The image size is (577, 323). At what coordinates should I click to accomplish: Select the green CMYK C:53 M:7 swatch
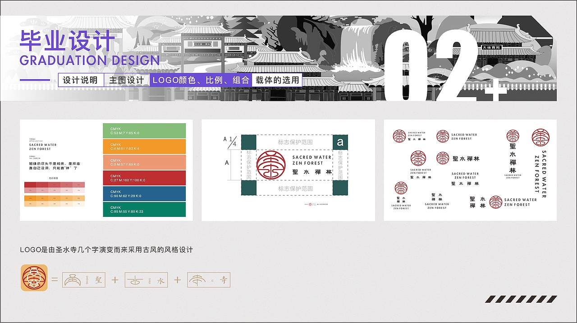click(144, 130)
